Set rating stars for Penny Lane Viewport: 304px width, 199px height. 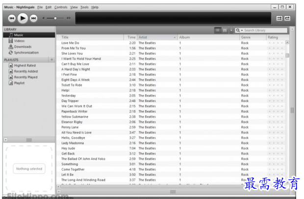point(276,127)
